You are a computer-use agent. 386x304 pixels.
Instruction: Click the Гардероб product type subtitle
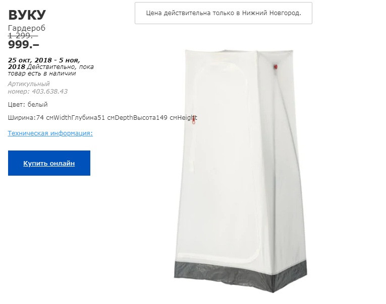27,28
